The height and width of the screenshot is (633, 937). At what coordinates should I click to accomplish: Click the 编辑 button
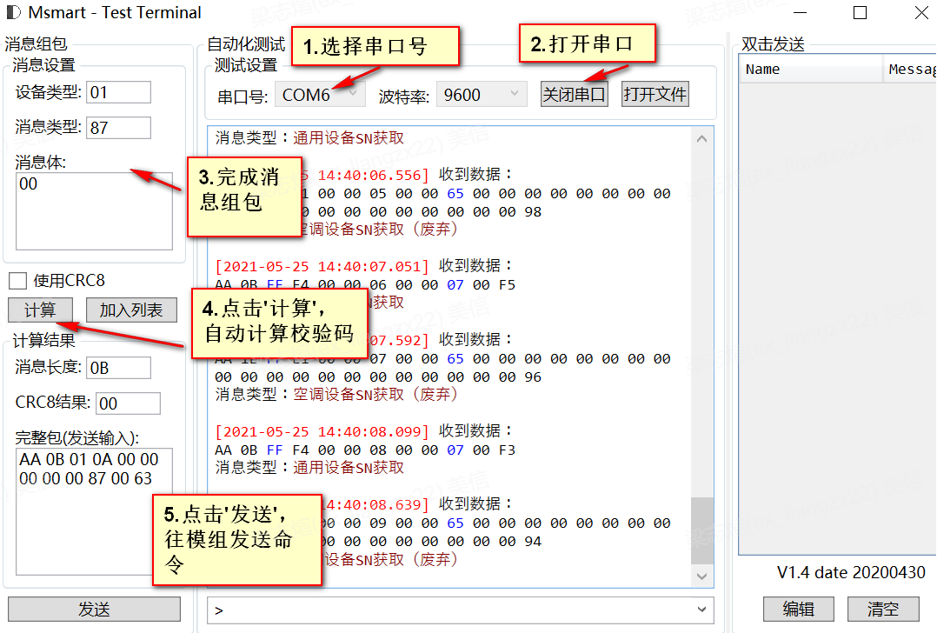pos(798,610)
